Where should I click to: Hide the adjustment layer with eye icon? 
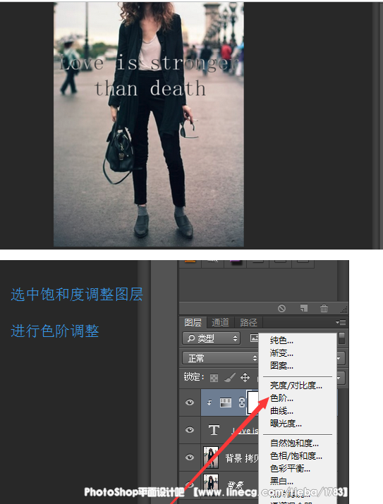[190, 402]
